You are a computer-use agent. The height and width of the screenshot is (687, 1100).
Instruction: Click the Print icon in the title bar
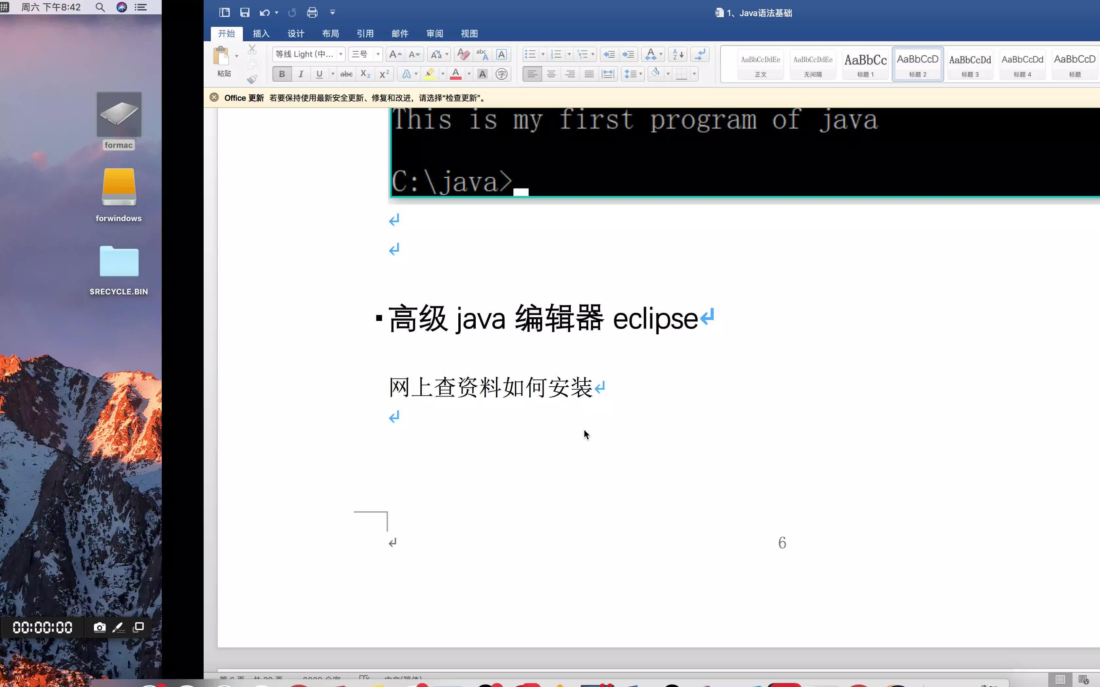point(312,13)
